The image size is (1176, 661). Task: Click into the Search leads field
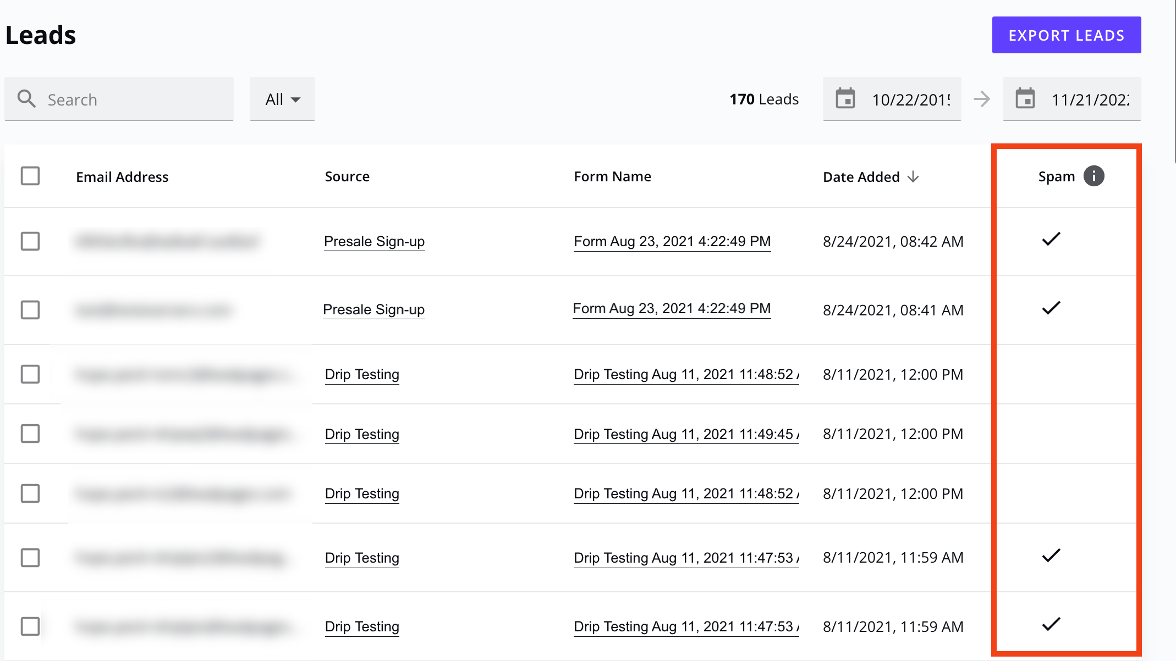(119, 99)
